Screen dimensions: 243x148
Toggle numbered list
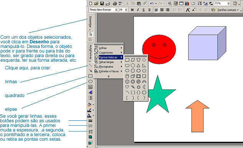175,10
